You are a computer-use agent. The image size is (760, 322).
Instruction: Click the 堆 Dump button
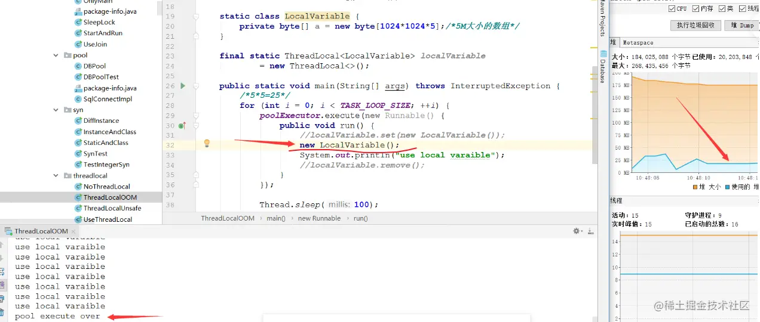coord(741,25)
